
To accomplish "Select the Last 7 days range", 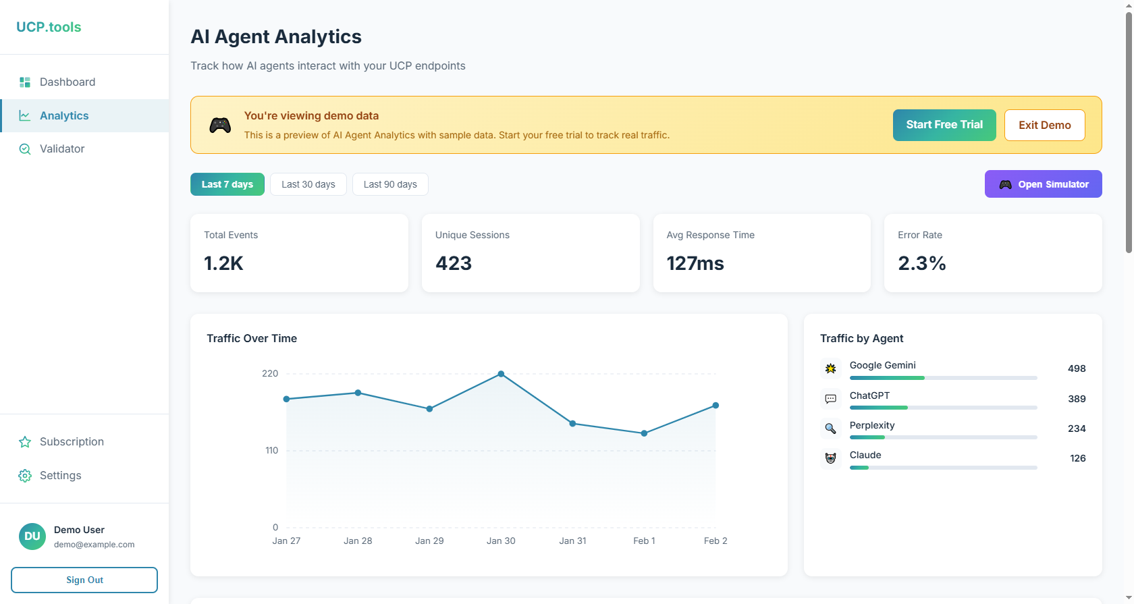I will pyautogui.click(x=227, y=184).
